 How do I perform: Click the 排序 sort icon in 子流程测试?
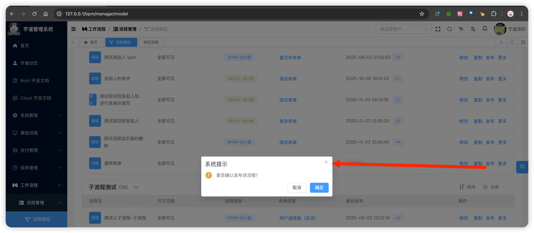pos(462,187)
